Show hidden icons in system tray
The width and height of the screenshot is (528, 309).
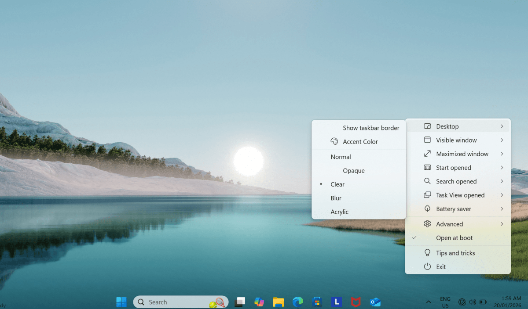(428, 302)
